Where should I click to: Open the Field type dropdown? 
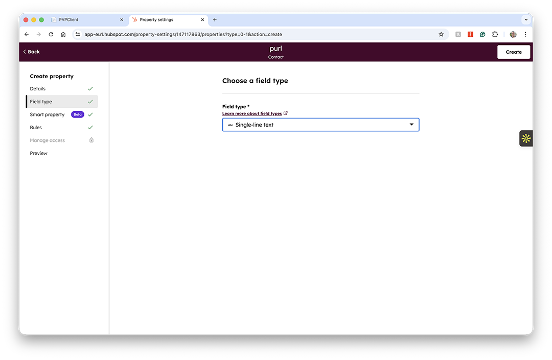[x=320, y=125]
